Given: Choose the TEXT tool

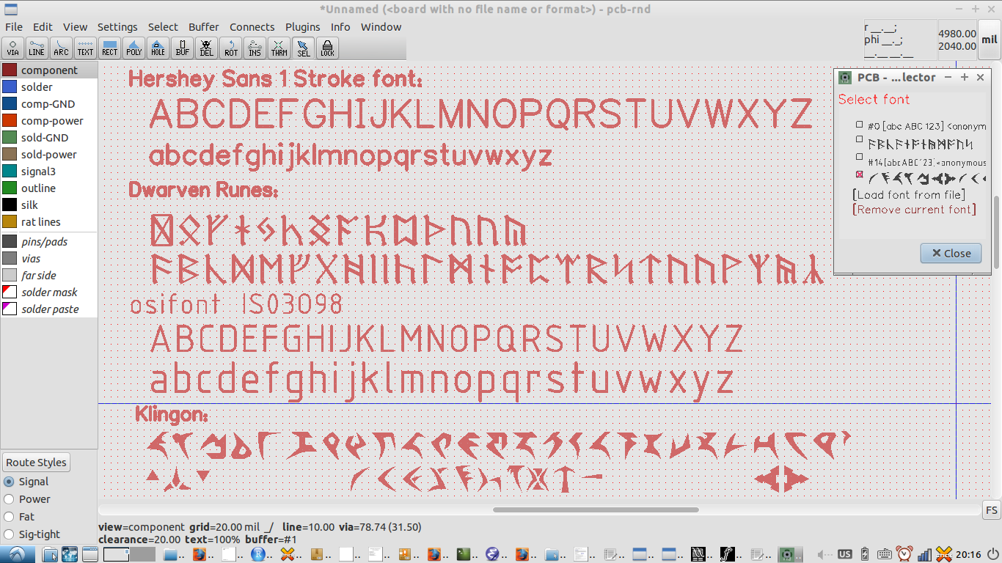Looking at the screenshot, I should (85, 48).
